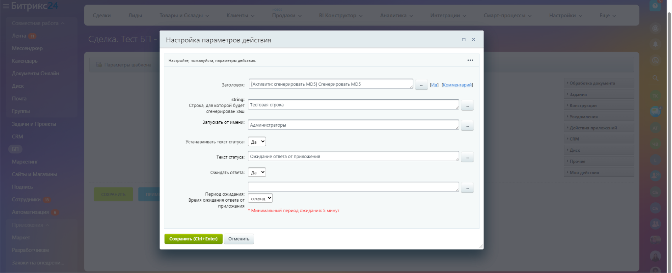672x273 pixels.
Task: Open value picker for Период ожидания field
Action: [x=467, y=188]
